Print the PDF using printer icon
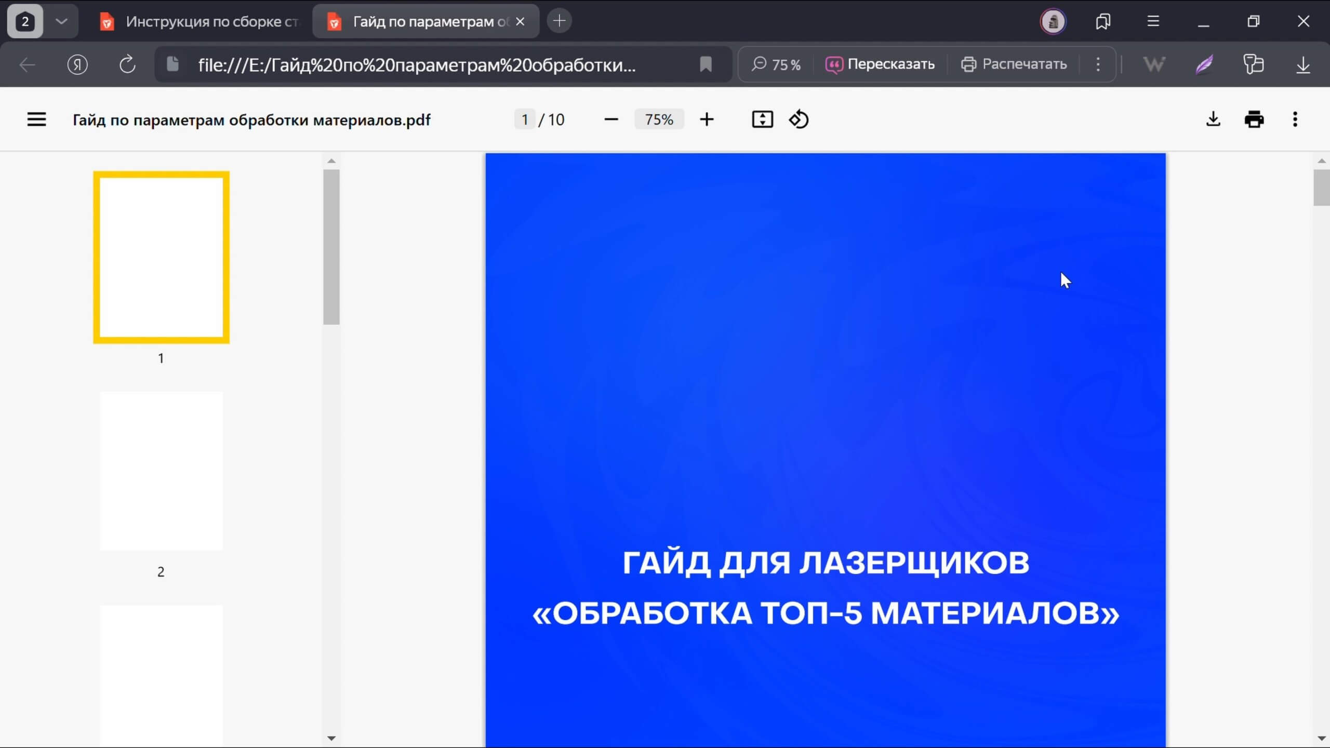 1254,119
